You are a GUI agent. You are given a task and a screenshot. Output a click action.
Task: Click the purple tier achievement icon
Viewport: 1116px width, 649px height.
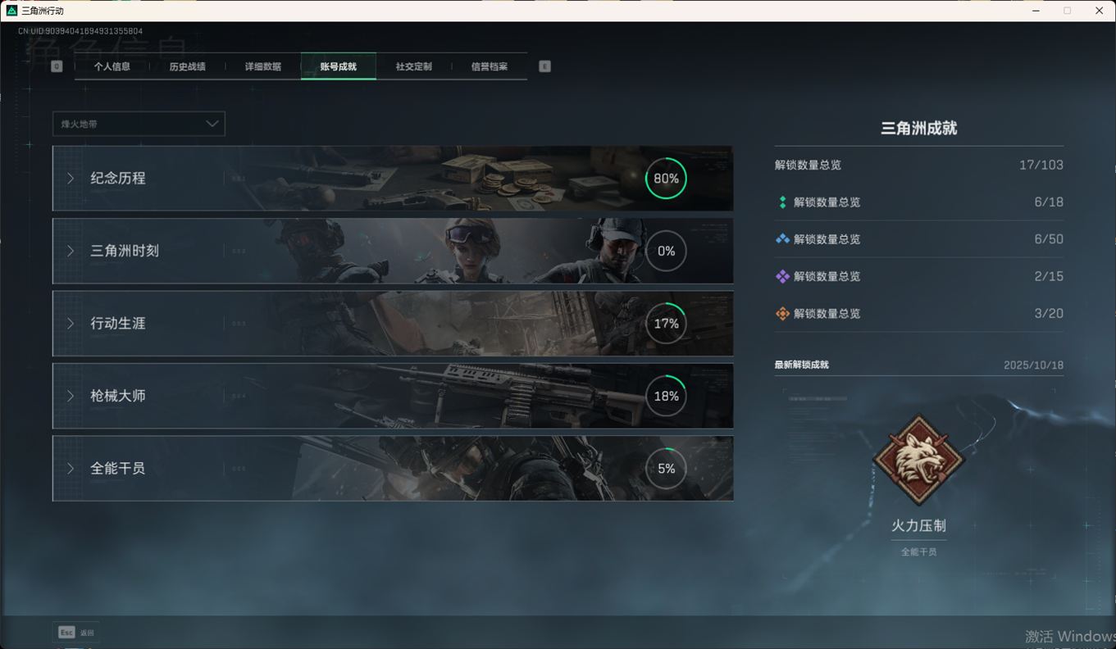pos(782,276)
